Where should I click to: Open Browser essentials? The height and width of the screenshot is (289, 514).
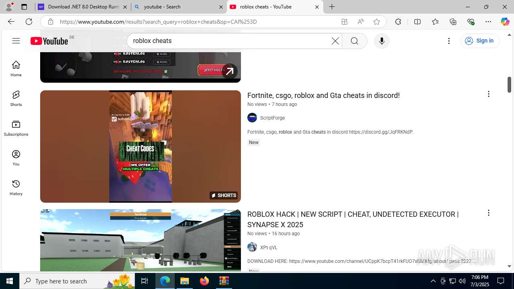tap(471, 22)
